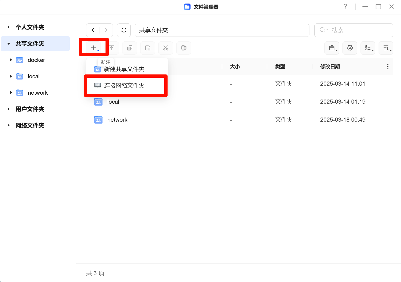Expand the local tree node arrow

pyautogui.click(x=11, y=76)
